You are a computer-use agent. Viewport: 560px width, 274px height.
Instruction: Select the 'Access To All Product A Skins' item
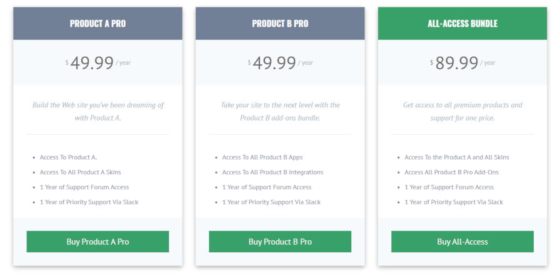pos(80,172)
